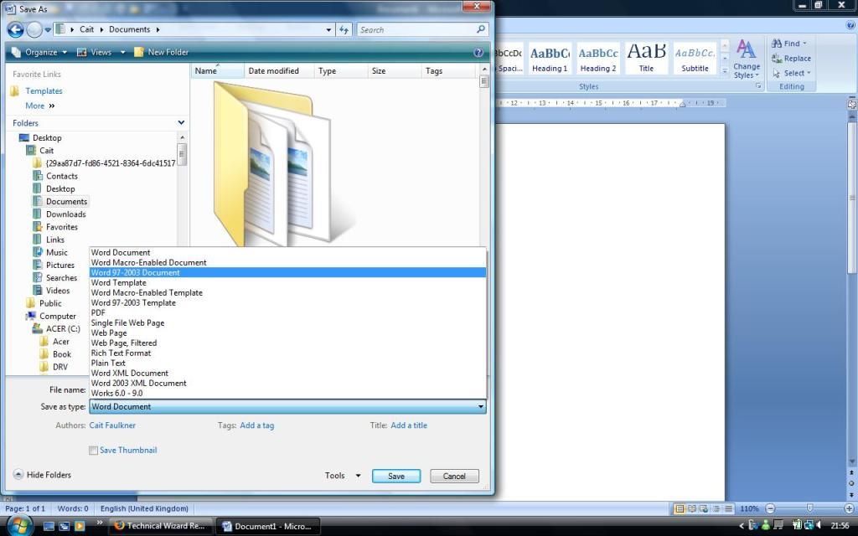Apply Heading 1 style in Word
This screenshot has height=536, width=858.
click(550, 58)
